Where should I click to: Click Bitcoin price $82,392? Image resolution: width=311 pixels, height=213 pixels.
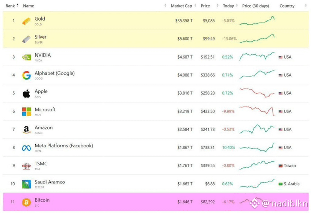click(x=208, y=202)
